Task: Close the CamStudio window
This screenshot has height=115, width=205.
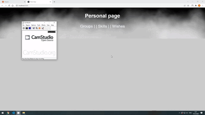Action: [x=54, y=23]
